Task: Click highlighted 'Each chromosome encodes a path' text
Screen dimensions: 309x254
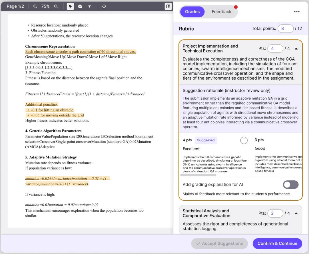Action: coord(81,52)
